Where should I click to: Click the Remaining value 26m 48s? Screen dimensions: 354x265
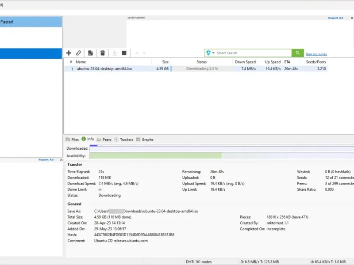point(217,172)
